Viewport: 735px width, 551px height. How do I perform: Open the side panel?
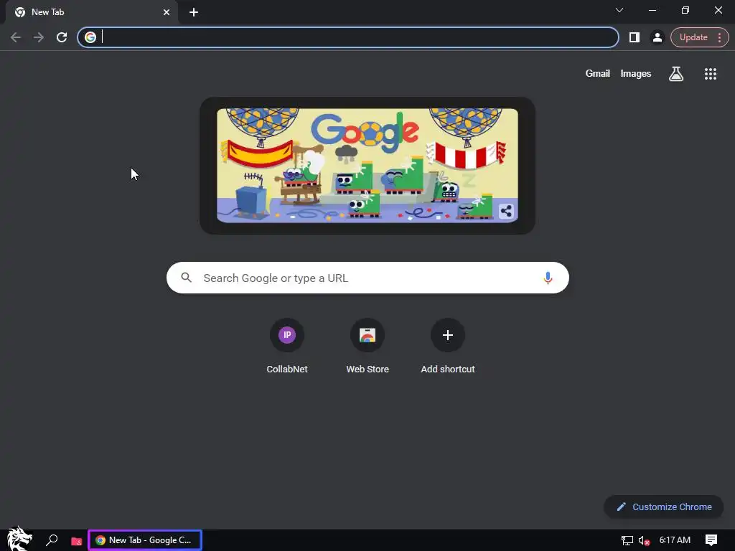pos(635,37)
